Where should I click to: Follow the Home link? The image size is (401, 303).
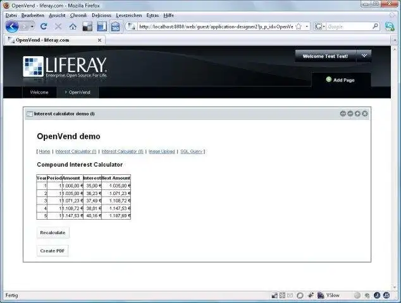tap(44, 151)
